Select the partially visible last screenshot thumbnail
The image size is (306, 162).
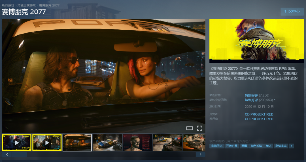point(194,143)
